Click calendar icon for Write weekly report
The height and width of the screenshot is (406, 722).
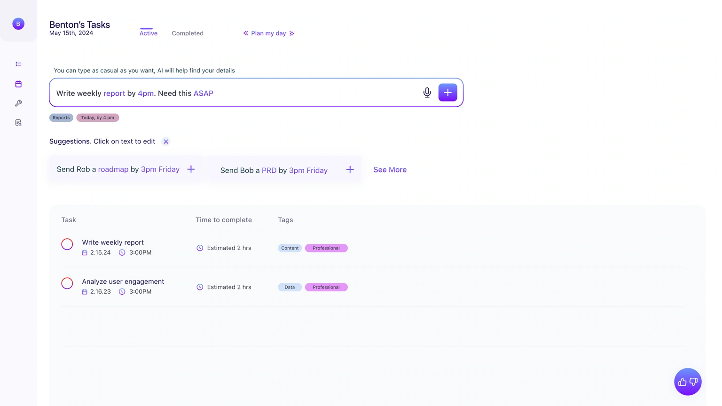coord(85,253)
